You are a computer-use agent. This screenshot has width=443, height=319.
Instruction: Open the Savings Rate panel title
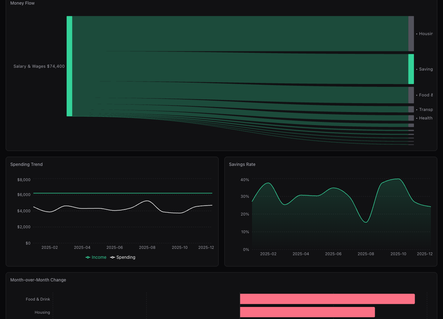coord(242,164)
